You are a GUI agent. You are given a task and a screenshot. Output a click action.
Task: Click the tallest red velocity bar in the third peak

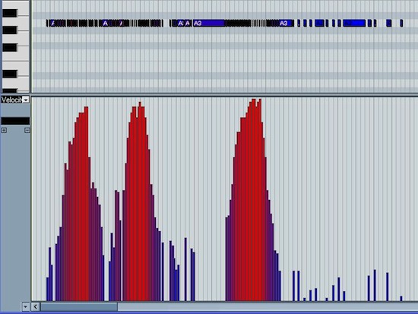coord(254,200)
